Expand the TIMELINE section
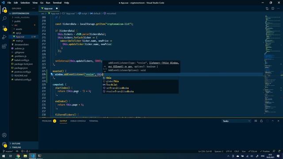The image size is (283, 159). click(x=23, y=147)
